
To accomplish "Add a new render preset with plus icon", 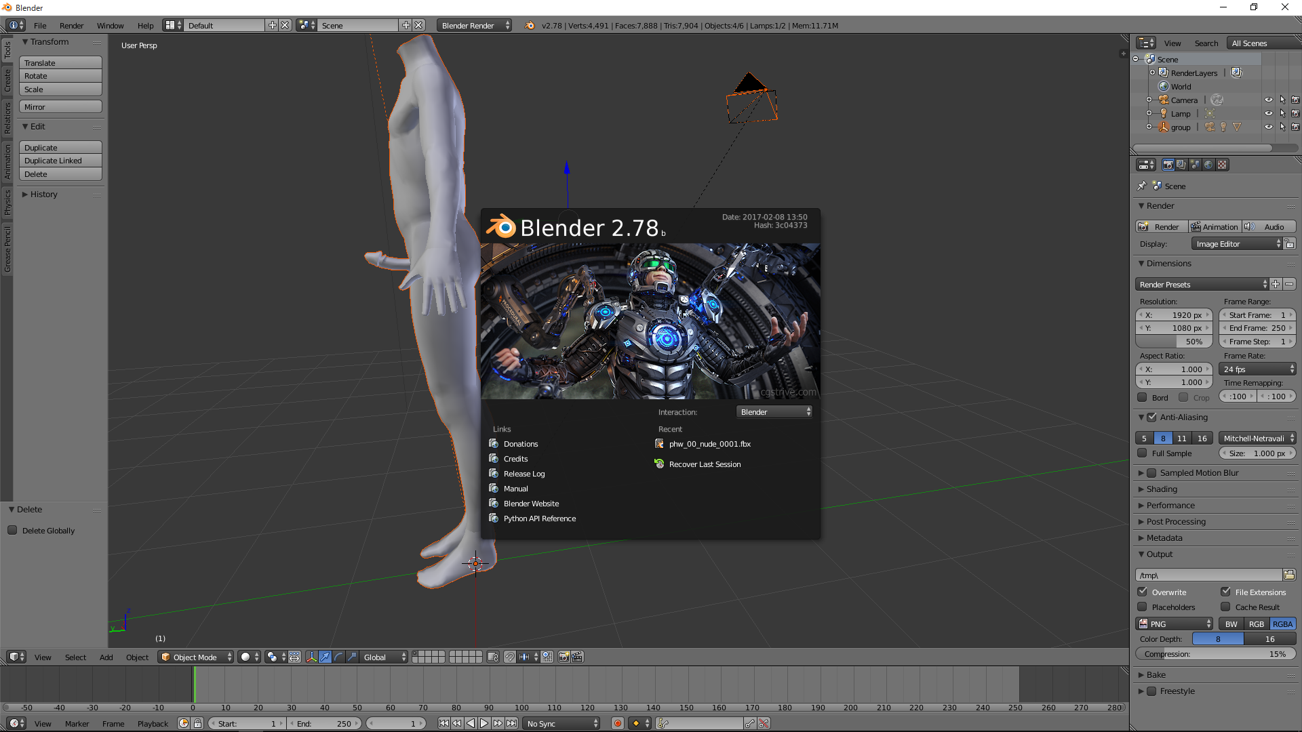I will (1276, 284).
